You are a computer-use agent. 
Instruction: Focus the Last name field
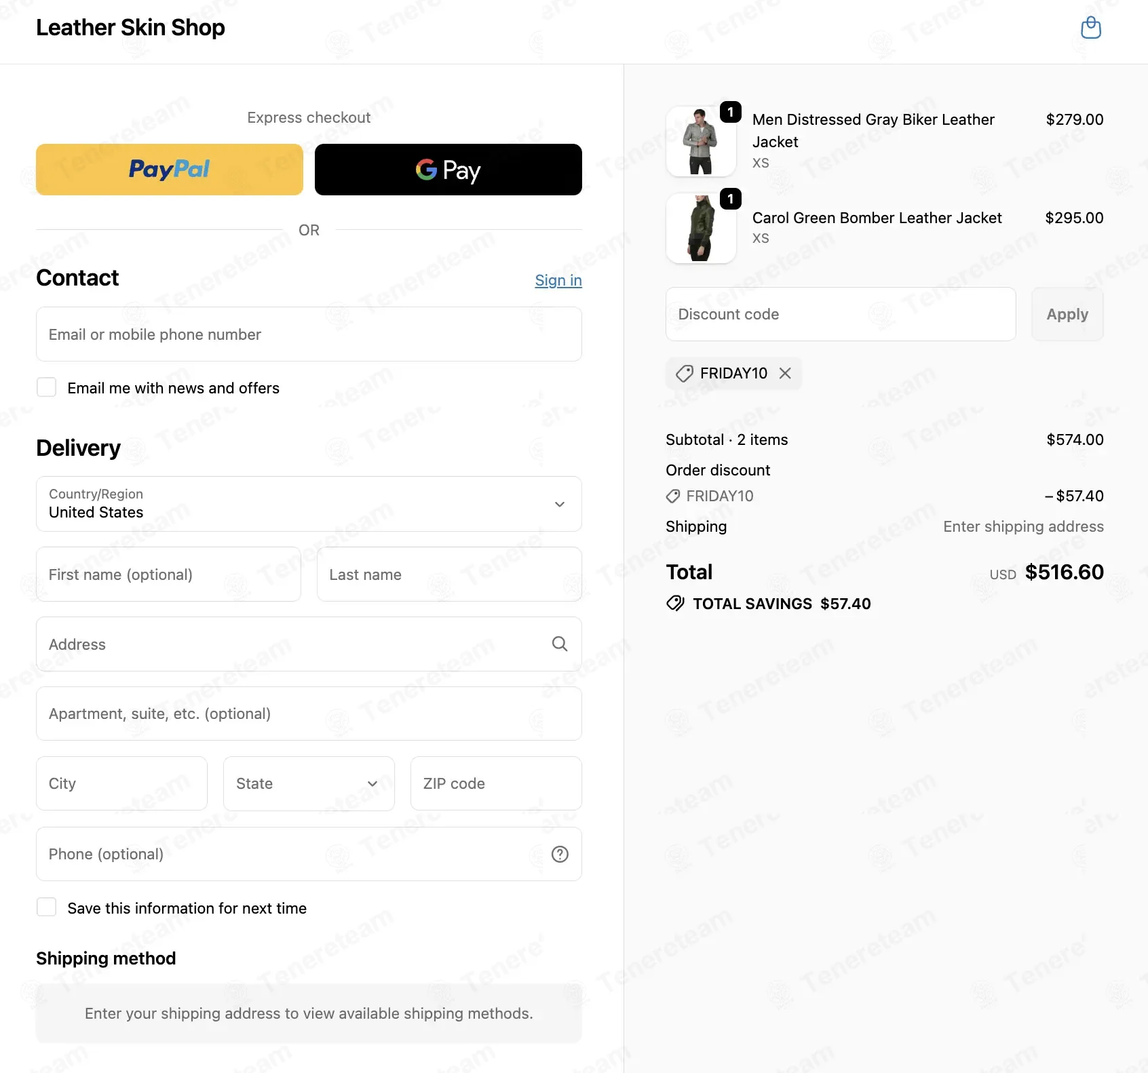click(449, 574)
